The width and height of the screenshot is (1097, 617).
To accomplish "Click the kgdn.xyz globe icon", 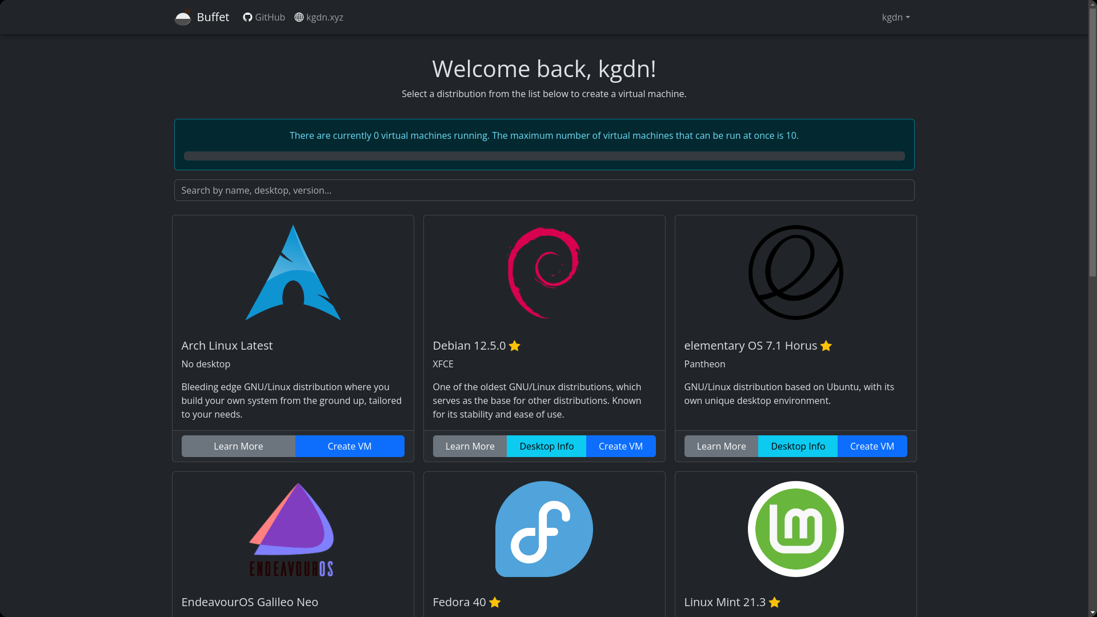I will 299,17.
